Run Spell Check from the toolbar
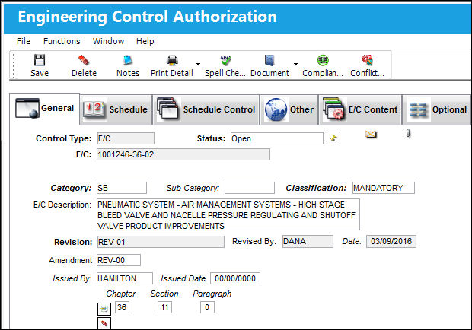Image resolution: width=472 pixels, height=330 pixels. [x=225, y=60]
